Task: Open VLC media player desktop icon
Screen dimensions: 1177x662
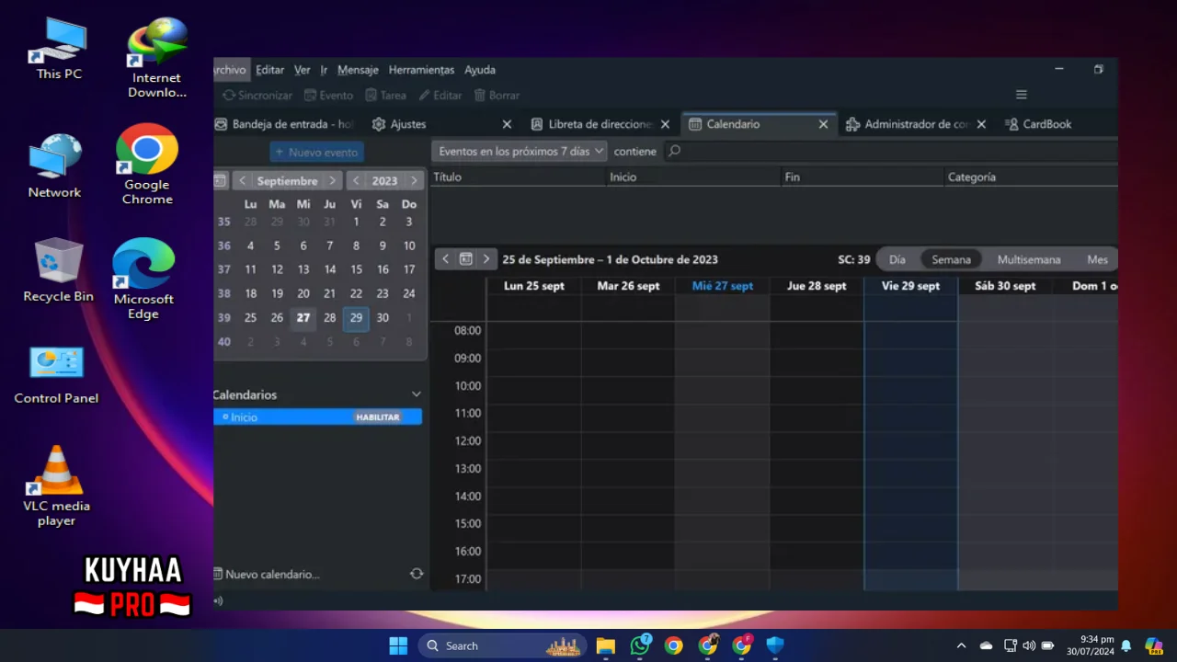Action: pyautogui.click(x=56, y=485)
